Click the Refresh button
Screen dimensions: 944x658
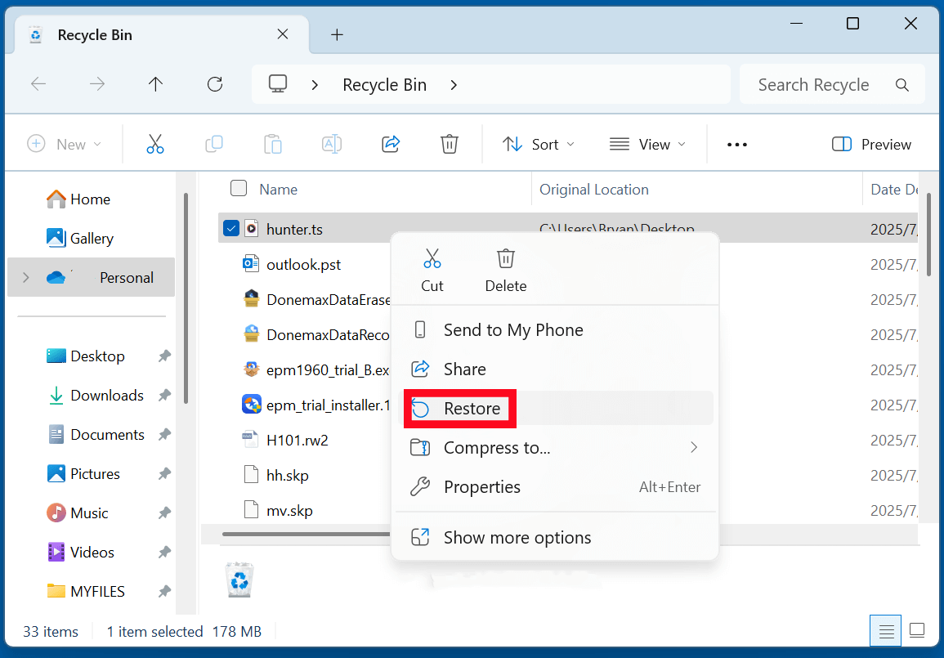tap(214, 83)
